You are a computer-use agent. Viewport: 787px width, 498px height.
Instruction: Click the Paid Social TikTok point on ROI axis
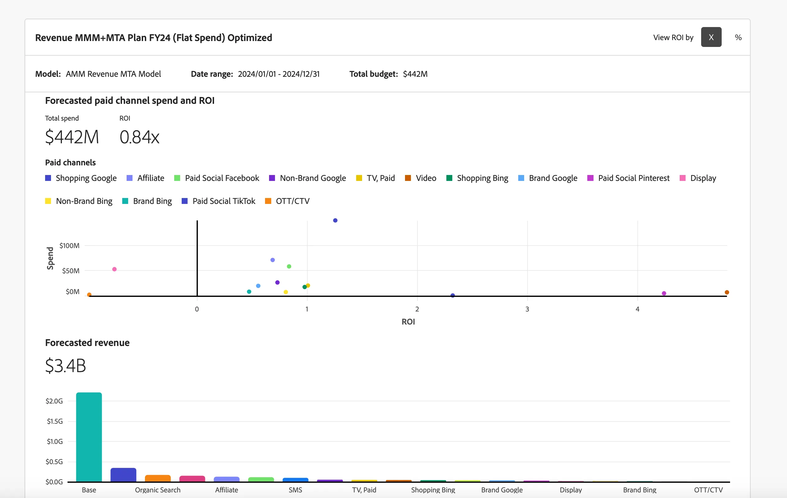point(453,295)
